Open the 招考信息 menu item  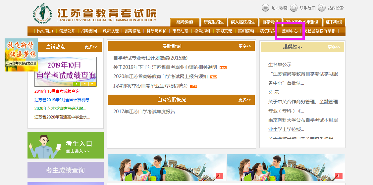133,31
